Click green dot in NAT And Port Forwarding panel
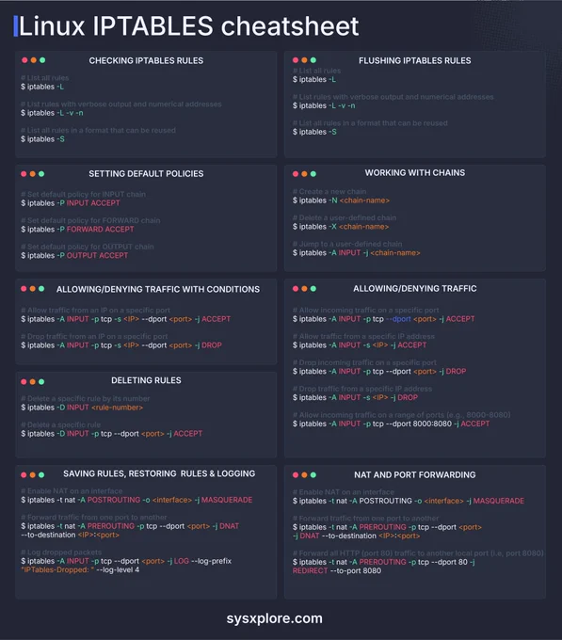This screenshot has height=640, width=562. (313, 474)
